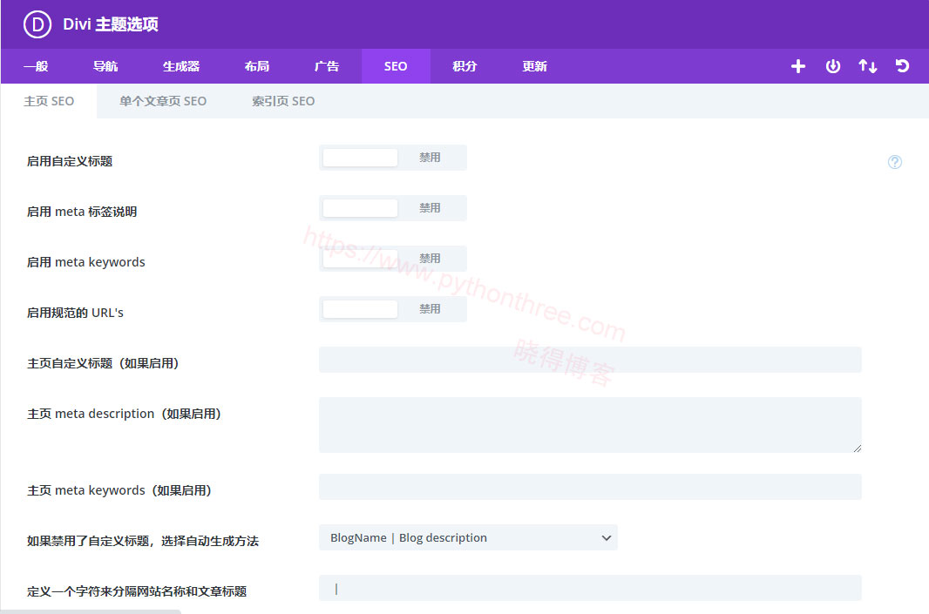Click the reset options icon
This screenshot has width=929, height=614.
[902, 66]
